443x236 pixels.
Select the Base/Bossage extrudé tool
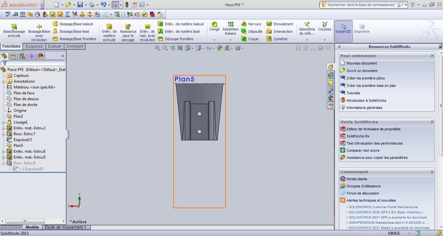click(14, 31)
